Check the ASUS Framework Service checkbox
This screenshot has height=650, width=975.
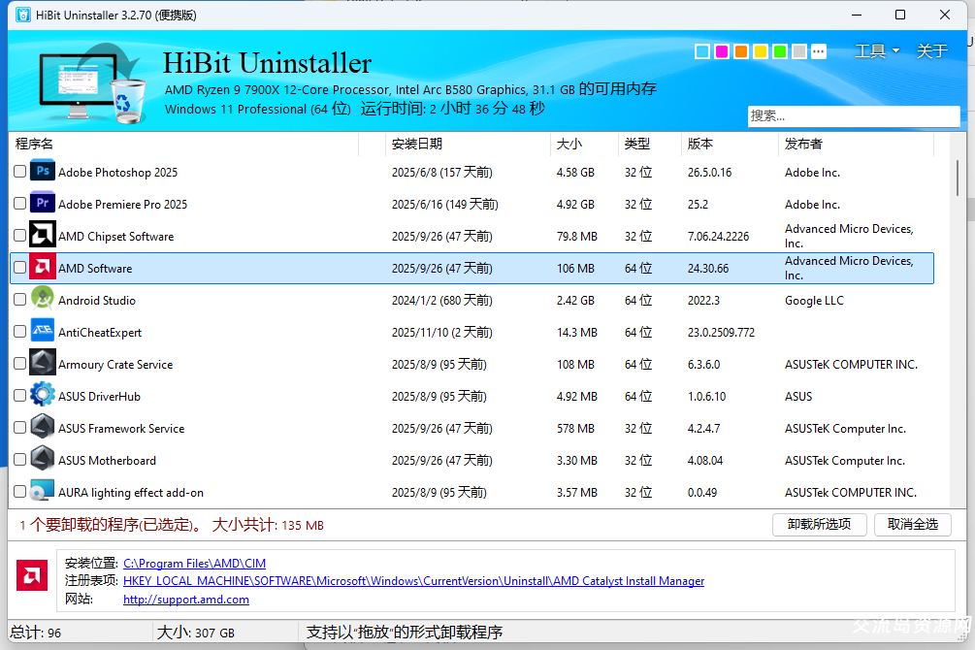pos(20,427)
